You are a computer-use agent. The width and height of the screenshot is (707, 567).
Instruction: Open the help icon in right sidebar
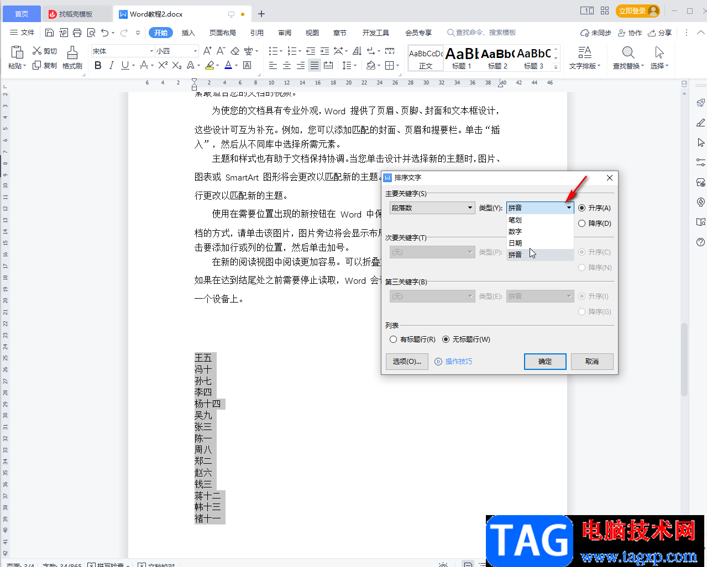(x=700, y=242)
